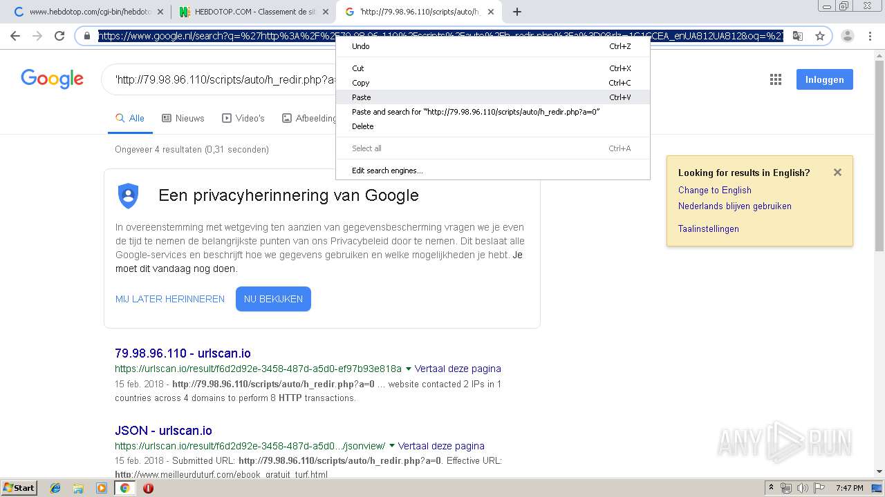
Task: Switch to the HEBDOTOP.COM Classement tab
Action: point(253,12)
